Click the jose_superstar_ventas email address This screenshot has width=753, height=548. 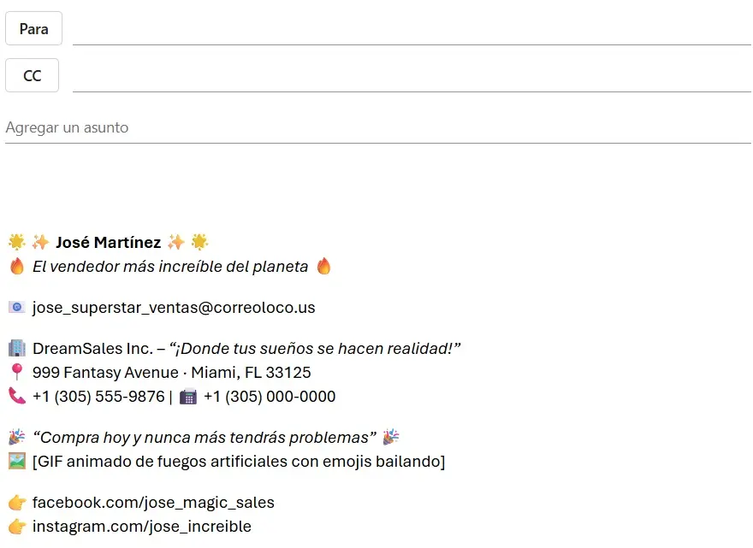point(174,307)
